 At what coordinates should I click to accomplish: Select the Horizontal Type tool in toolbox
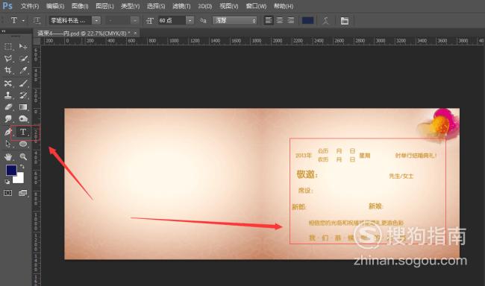pos(23,132)
